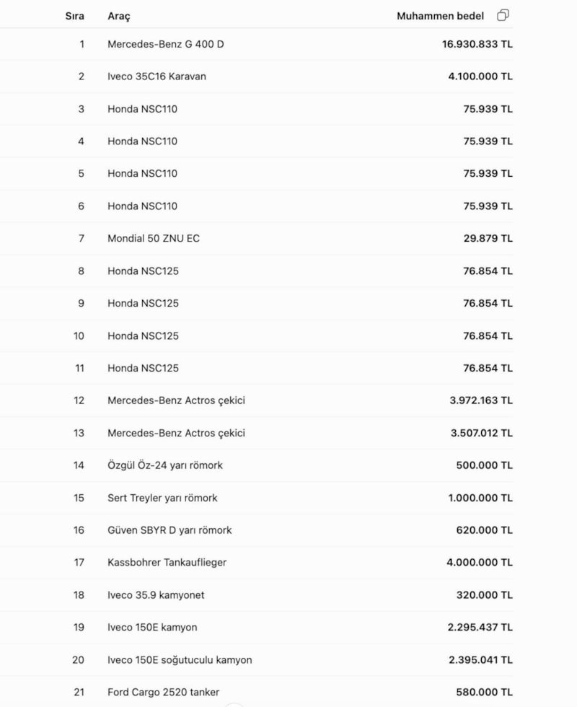The width and height of the screenshot is (577, 707).
Task: Click the Iveco 35C16 Karavan entry
Action: [157, 76]
